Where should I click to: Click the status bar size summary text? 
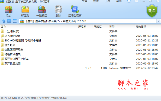click(34, 98)
